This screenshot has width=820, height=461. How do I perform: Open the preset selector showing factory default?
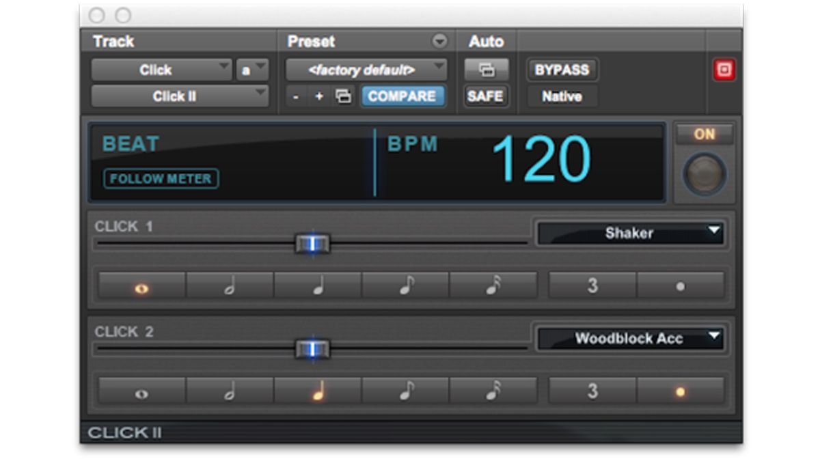pyautogui.click(x=366, y=69)
